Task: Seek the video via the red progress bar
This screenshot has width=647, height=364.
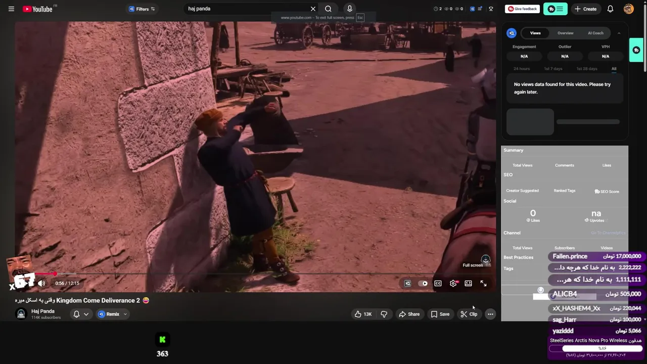Action: (255, 274)
